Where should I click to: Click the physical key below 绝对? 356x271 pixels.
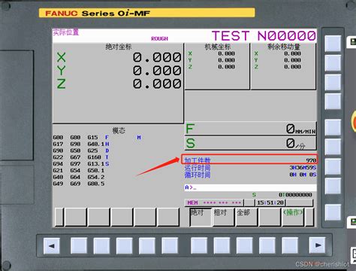coord(199,245)
